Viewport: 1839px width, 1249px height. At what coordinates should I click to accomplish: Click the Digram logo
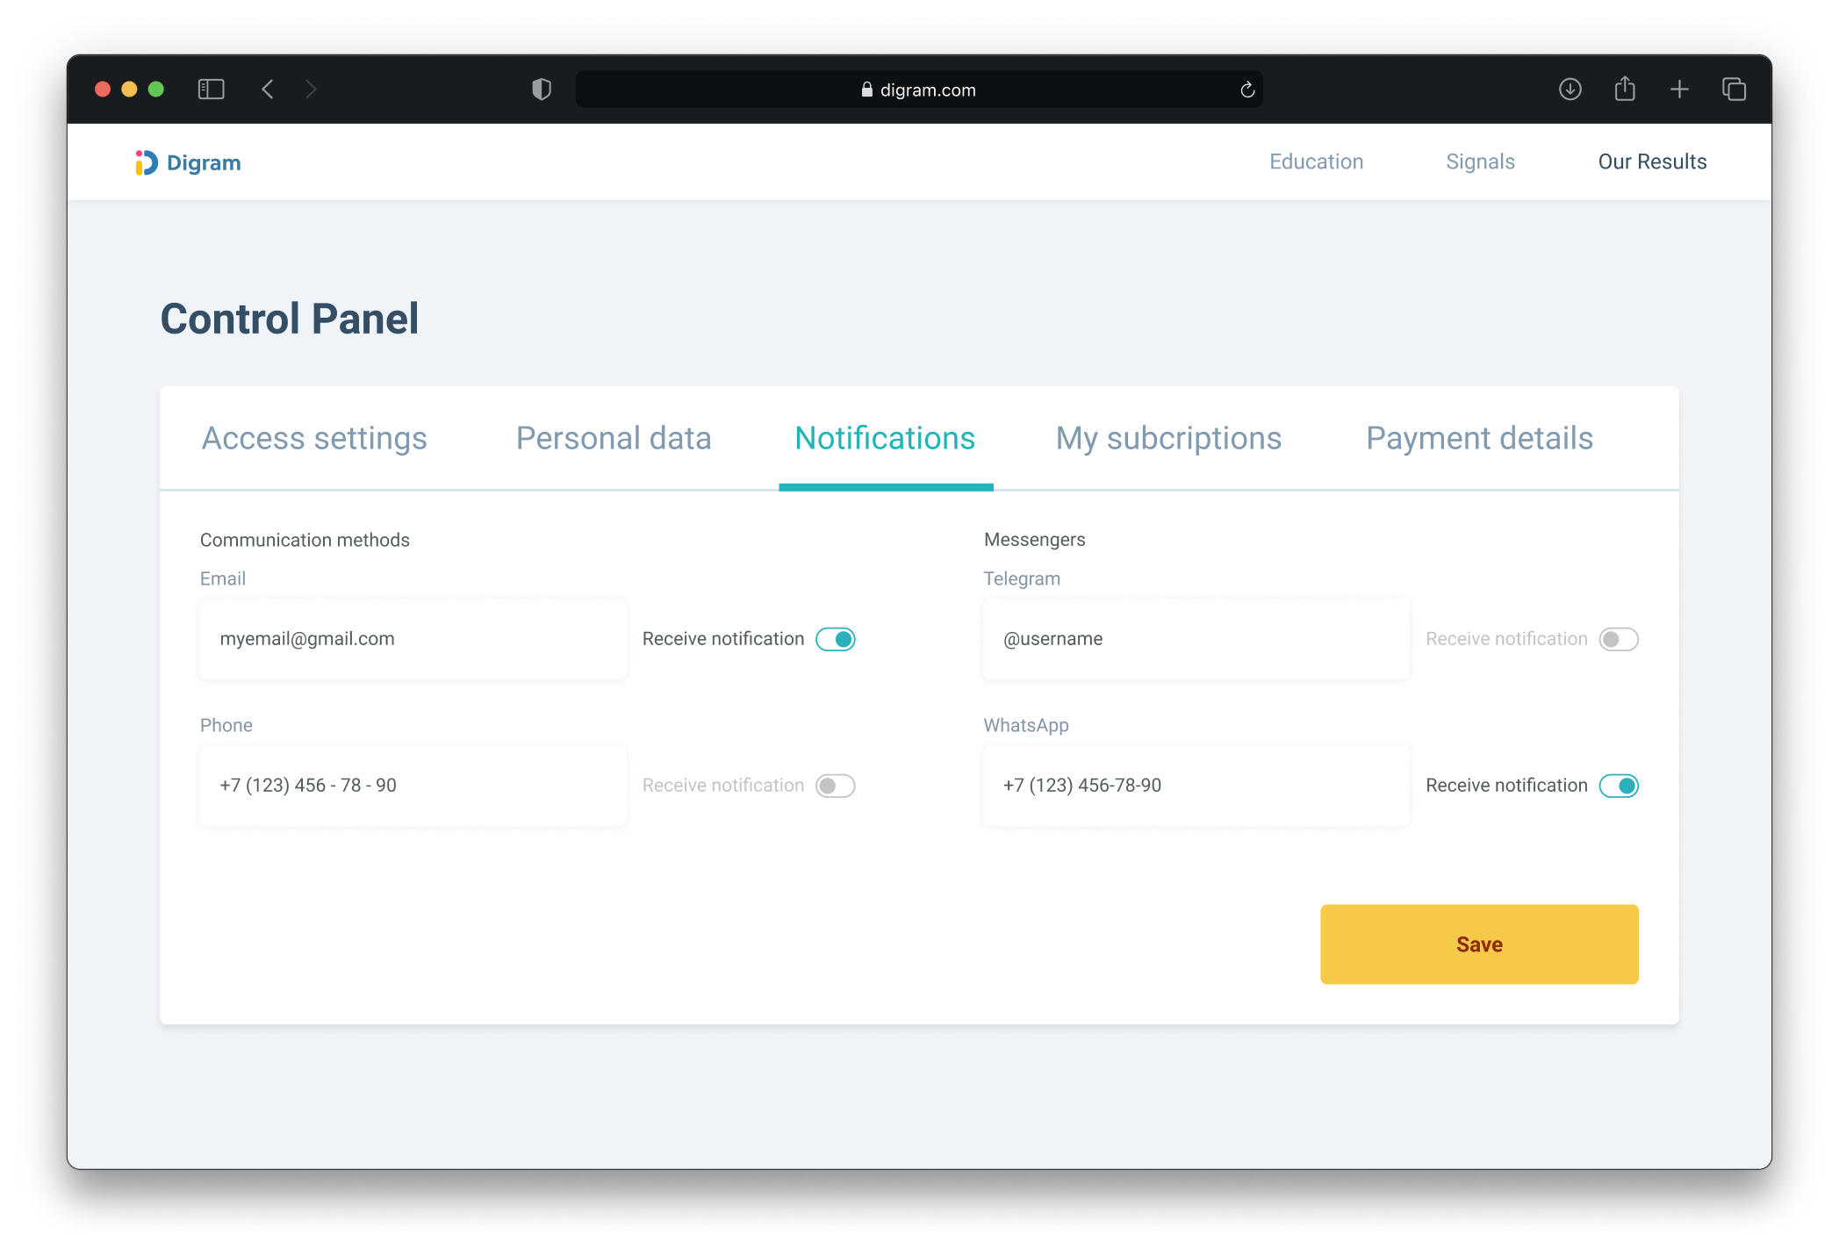coord(188,162)
